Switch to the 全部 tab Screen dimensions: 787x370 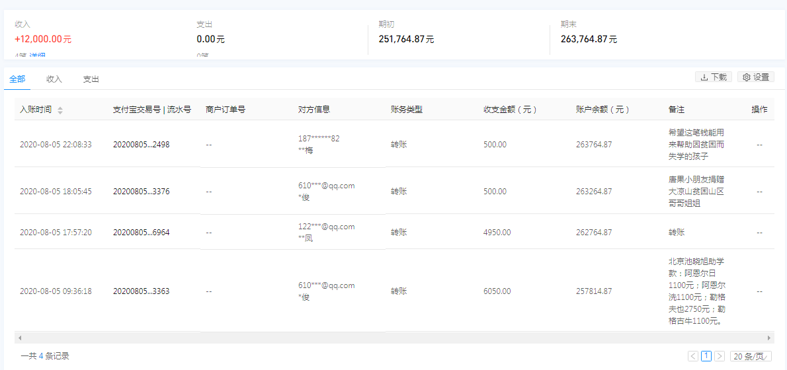(17, 79)
